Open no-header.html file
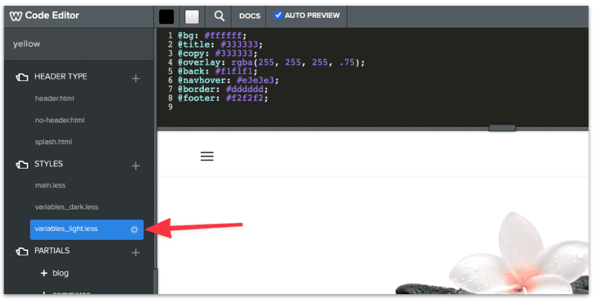Viewport: 595px width, 300px height. (x=59, y=120)
